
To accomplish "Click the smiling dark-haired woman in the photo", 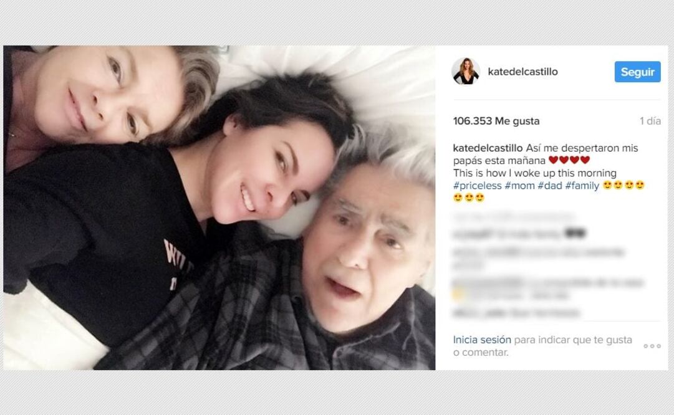I will 266,172.
